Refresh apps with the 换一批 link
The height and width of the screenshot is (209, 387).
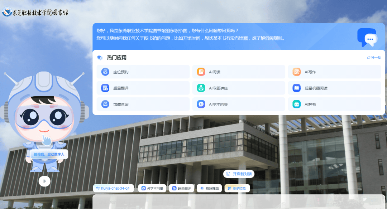[374, 58]
